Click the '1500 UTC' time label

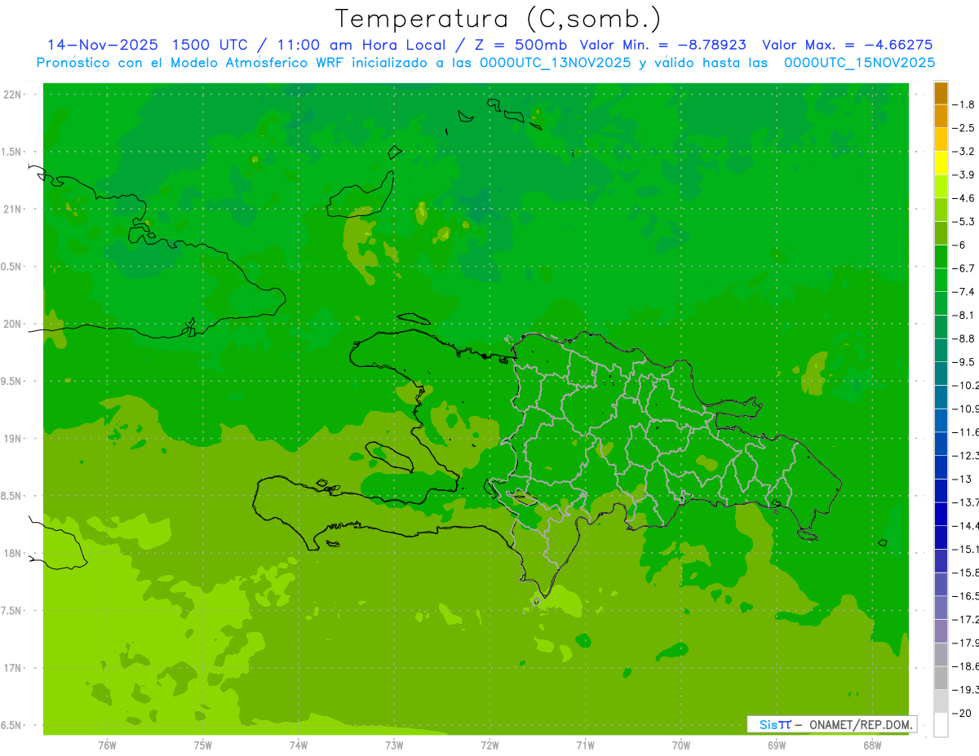point(210,45)
